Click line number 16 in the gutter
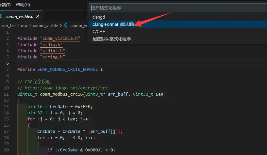267x155 pixels. (x=6, y=125)
